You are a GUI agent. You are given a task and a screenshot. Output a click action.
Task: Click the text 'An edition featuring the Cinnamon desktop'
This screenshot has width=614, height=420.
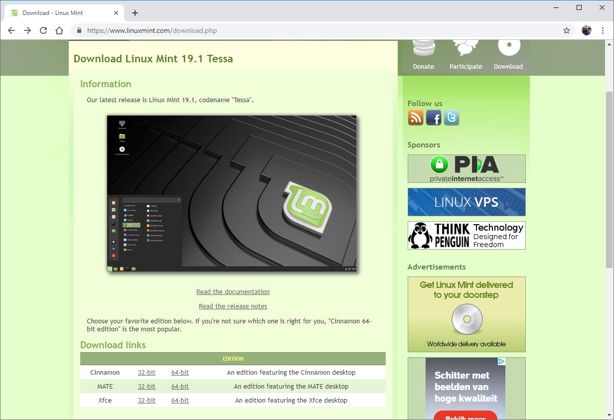(291, 372)
